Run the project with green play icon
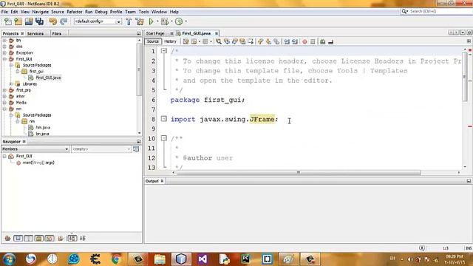The width and height of the screenshot is (473, 266). tap(151, 21)
